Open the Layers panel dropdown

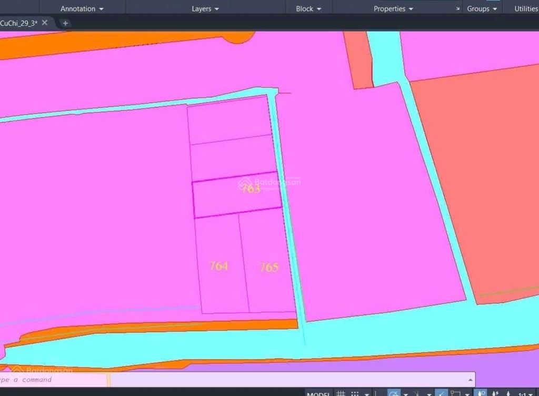pos(205,8)
